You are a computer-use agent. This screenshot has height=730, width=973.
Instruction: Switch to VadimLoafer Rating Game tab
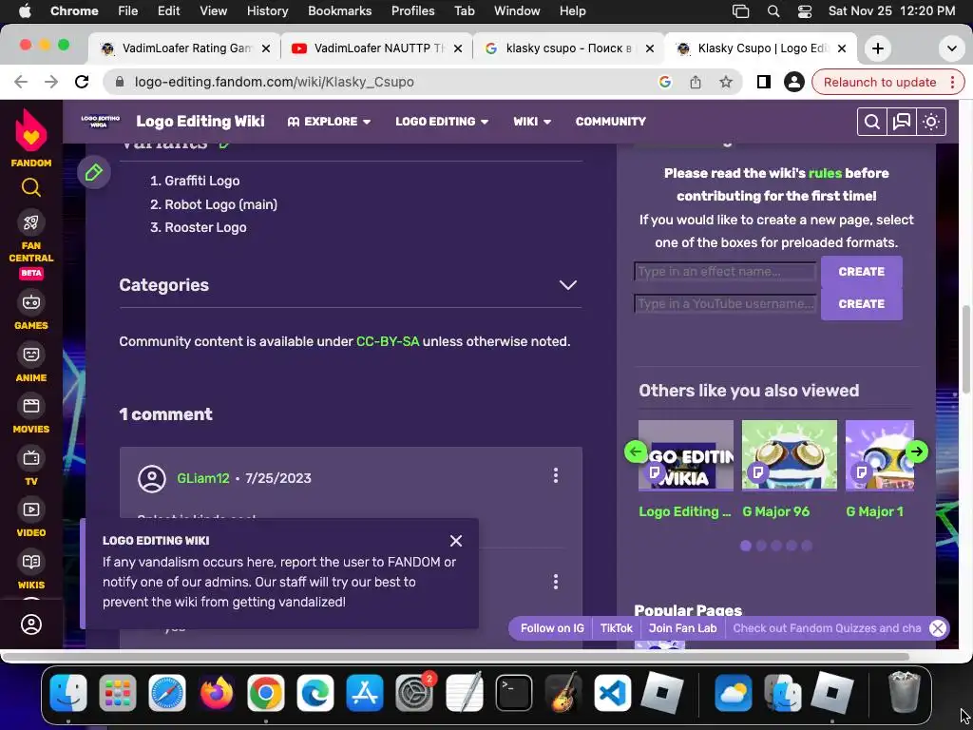(x=185, y=48)
